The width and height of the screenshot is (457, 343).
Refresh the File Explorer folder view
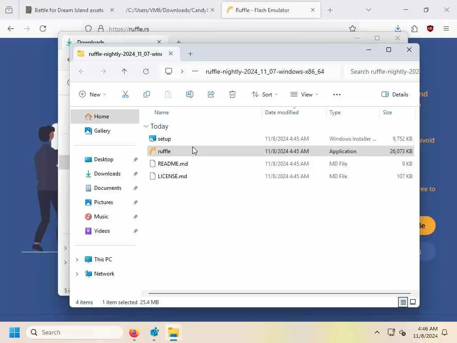(x=146, y=71)
